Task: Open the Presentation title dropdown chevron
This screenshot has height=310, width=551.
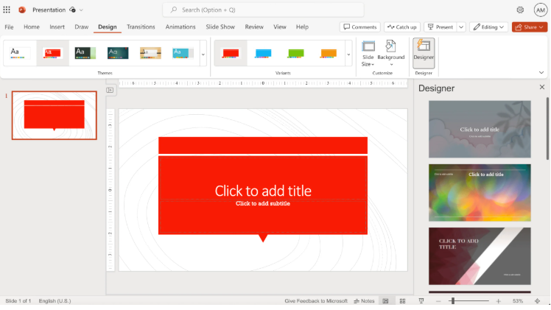Action: [x=81, y=10]
